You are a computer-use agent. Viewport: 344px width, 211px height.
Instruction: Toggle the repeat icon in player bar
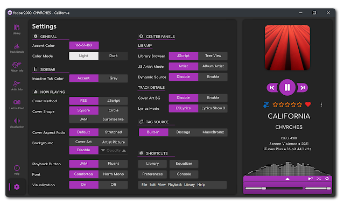pos(327,179)
